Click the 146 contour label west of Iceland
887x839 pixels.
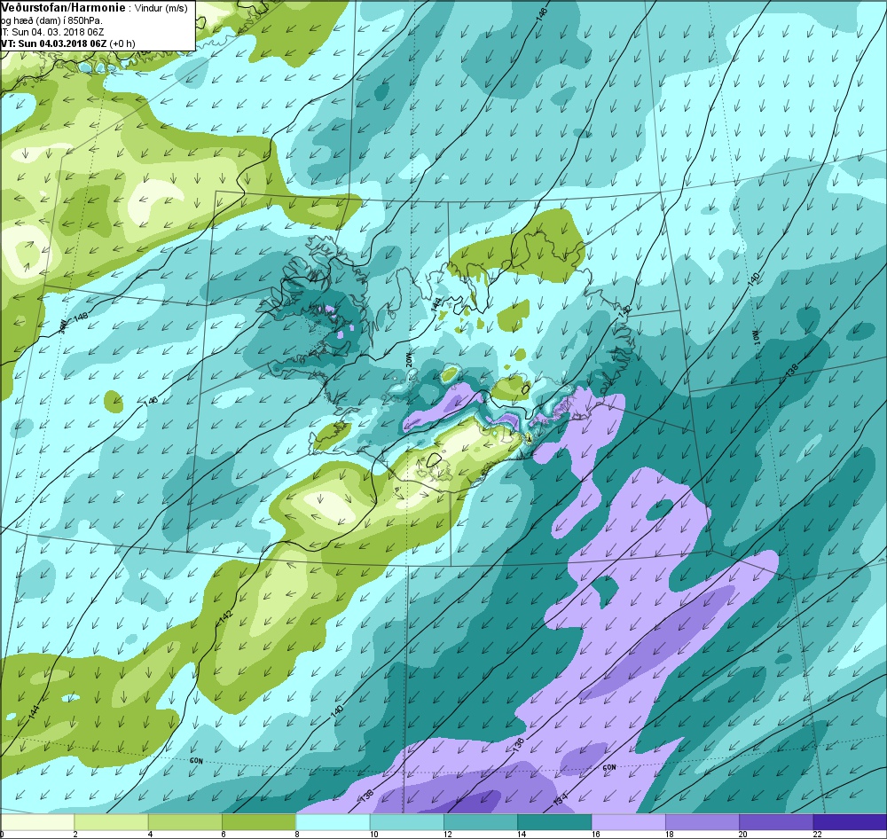tap(151, 402)
